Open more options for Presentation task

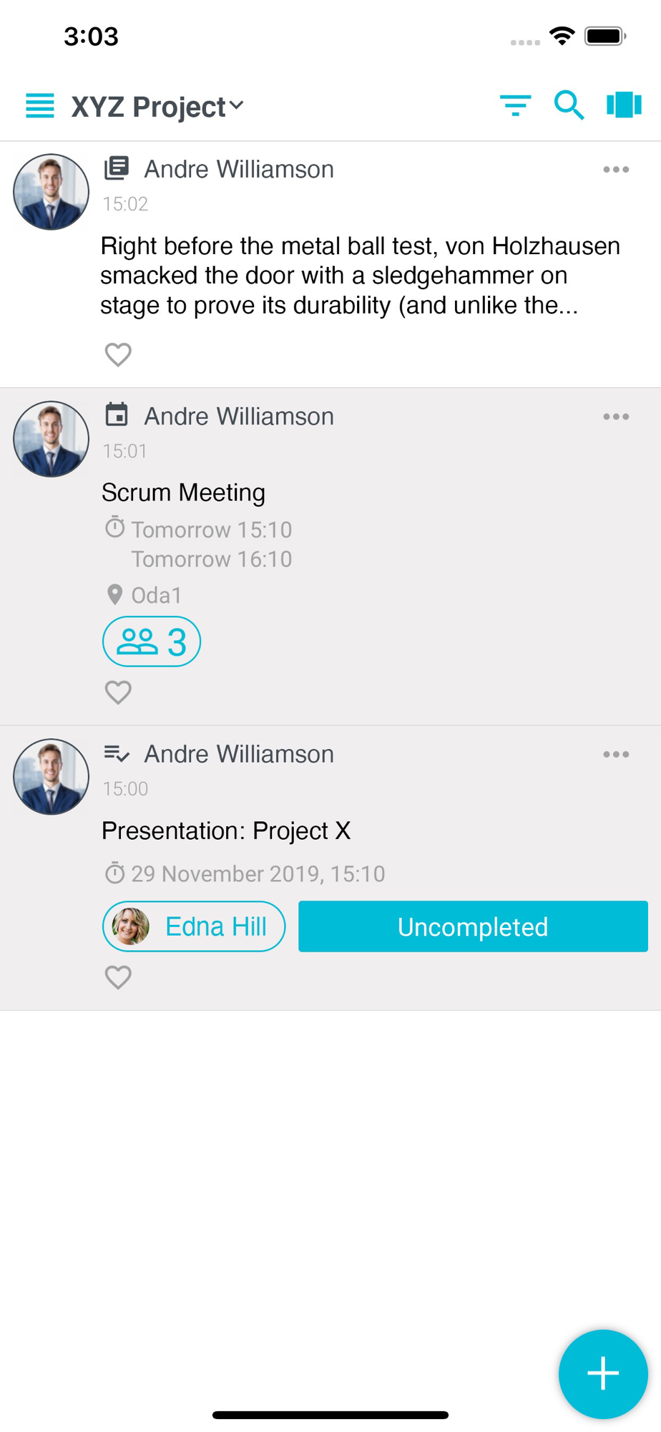tap(615, 755)
